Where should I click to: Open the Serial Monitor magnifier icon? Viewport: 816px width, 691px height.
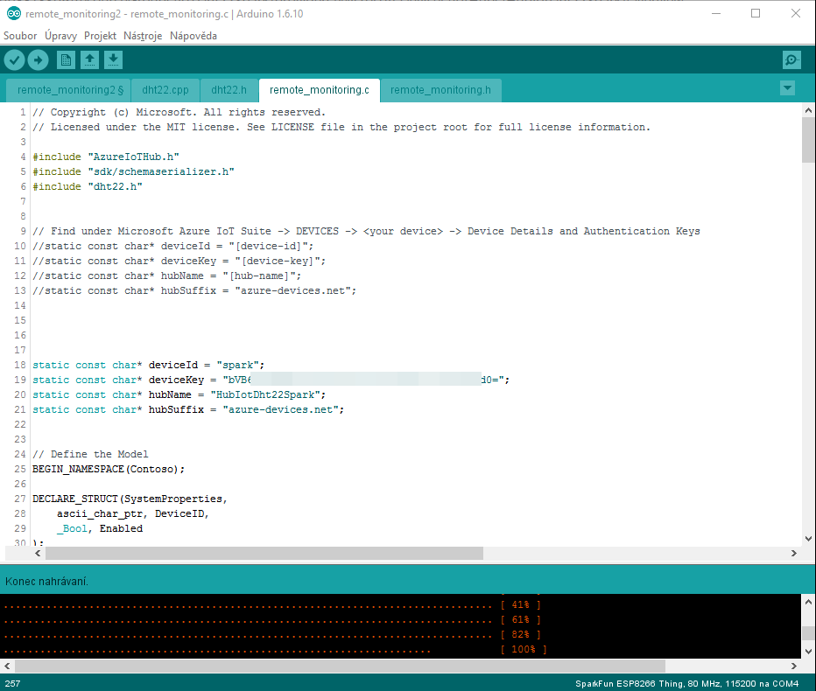[x=791, y=59]
